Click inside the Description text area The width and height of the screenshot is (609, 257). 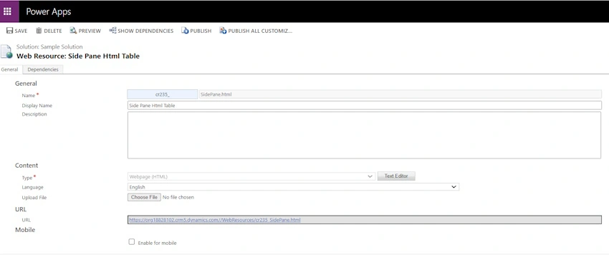point(364,135)
